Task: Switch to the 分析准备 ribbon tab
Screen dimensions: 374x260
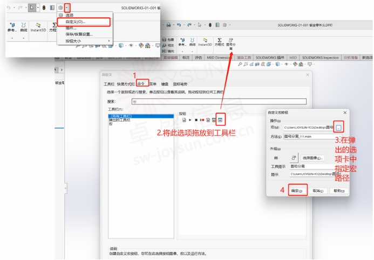Action: pyautogui.click(x=351, y=58)
